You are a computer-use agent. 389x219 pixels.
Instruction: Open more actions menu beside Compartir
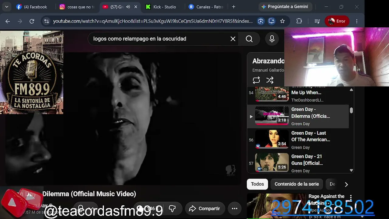click(235, 208)
